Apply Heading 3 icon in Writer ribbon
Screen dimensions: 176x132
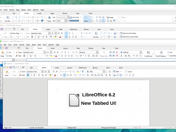click(99, 75)
